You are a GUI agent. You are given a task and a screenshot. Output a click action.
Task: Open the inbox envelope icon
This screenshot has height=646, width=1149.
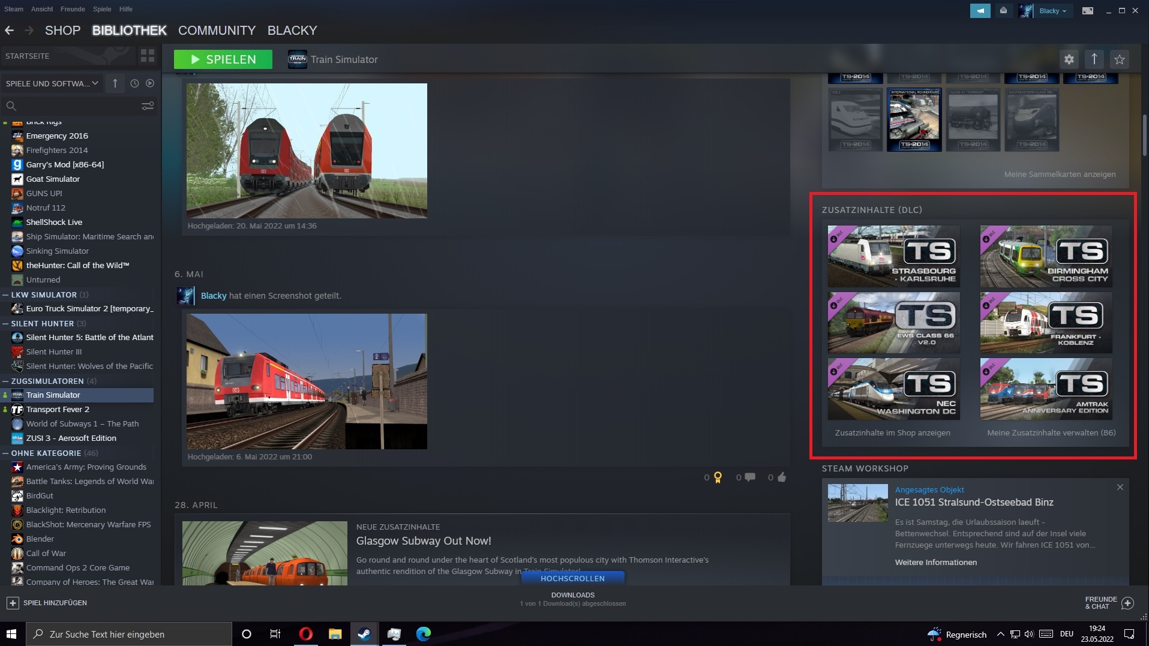click(x=1003, y=11)
